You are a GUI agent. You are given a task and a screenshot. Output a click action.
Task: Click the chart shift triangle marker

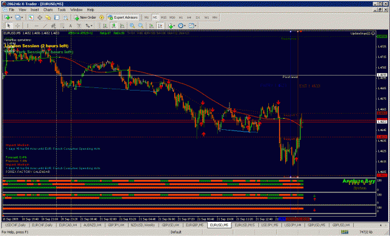click(301, 32)
